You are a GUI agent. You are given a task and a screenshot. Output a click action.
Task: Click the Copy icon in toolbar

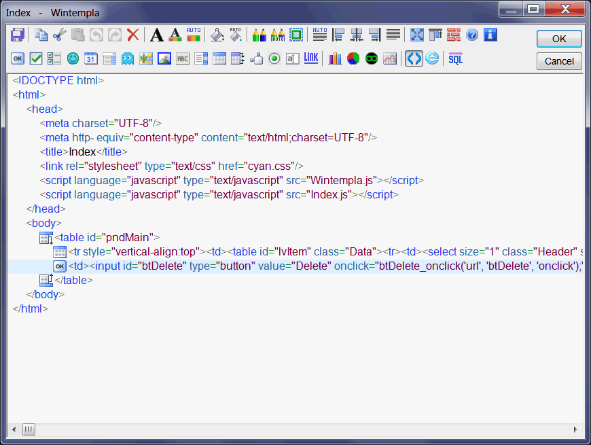41,35
